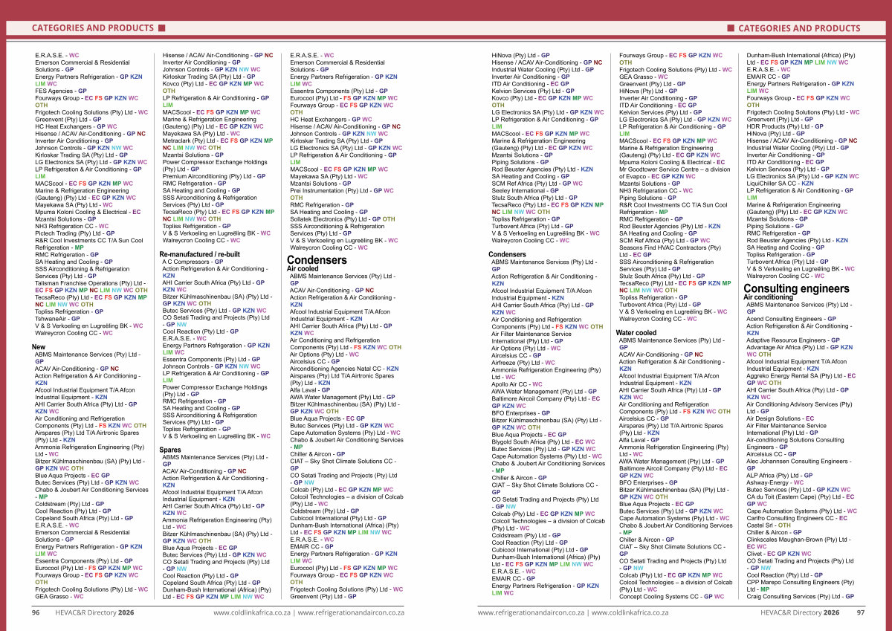Select the LiquiChiller SA CC entry

[x=780, y=183]
